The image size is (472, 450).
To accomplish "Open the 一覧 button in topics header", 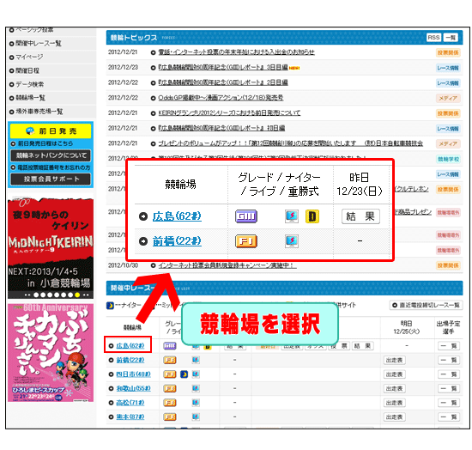I will pyautogui.click(x=451, y=37).
